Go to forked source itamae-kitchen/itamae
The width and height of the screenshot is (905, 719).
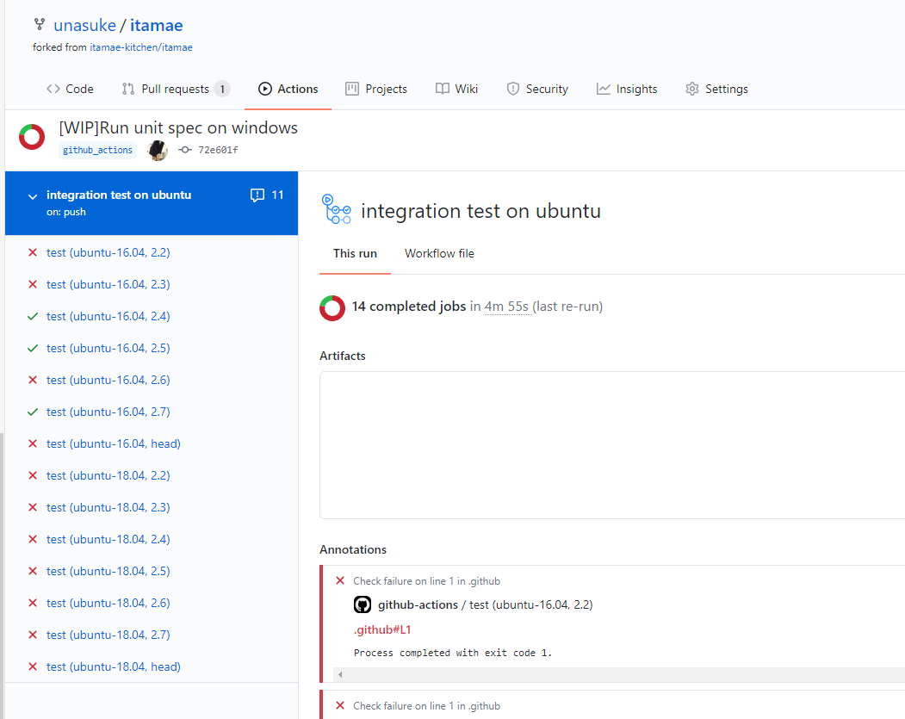click(141, 47)
